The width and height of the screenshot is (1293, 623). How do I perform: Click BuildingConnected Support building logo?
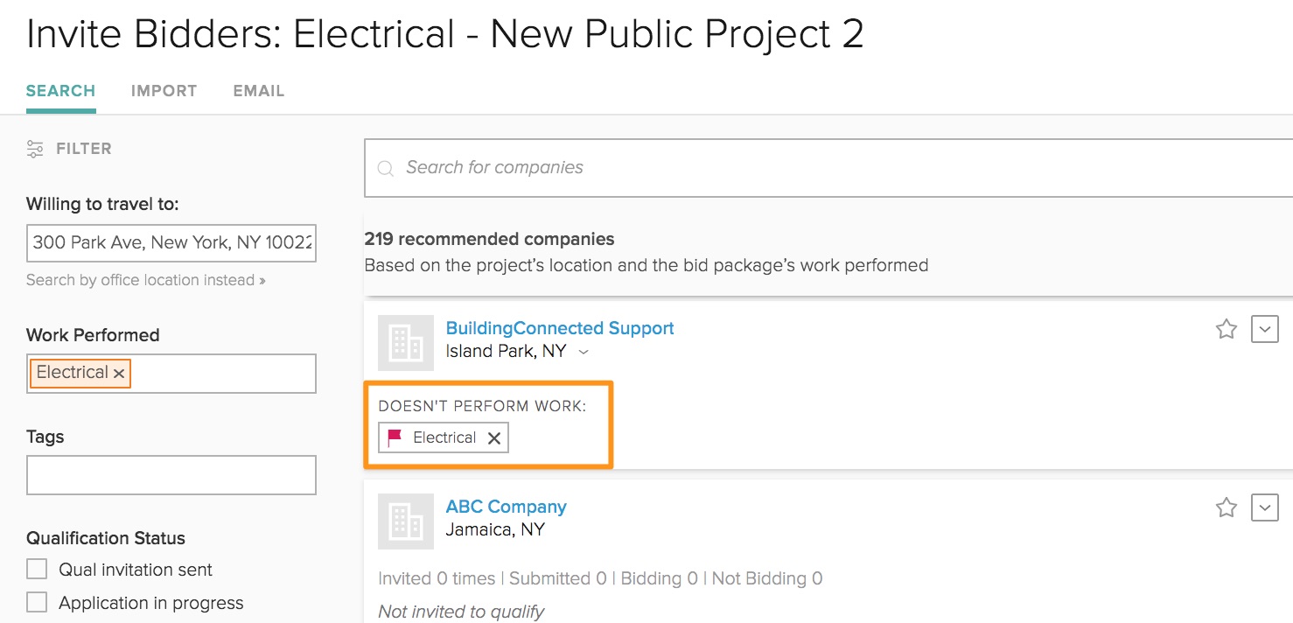pyautogui.click(x=406, y=343)
